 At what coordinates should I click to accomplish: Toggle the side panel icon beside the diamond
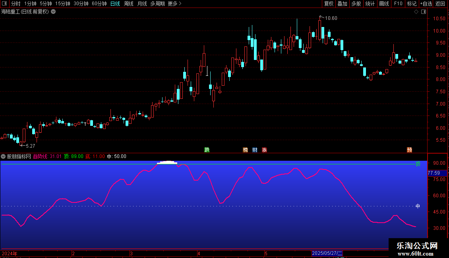(x=424, y=12)
